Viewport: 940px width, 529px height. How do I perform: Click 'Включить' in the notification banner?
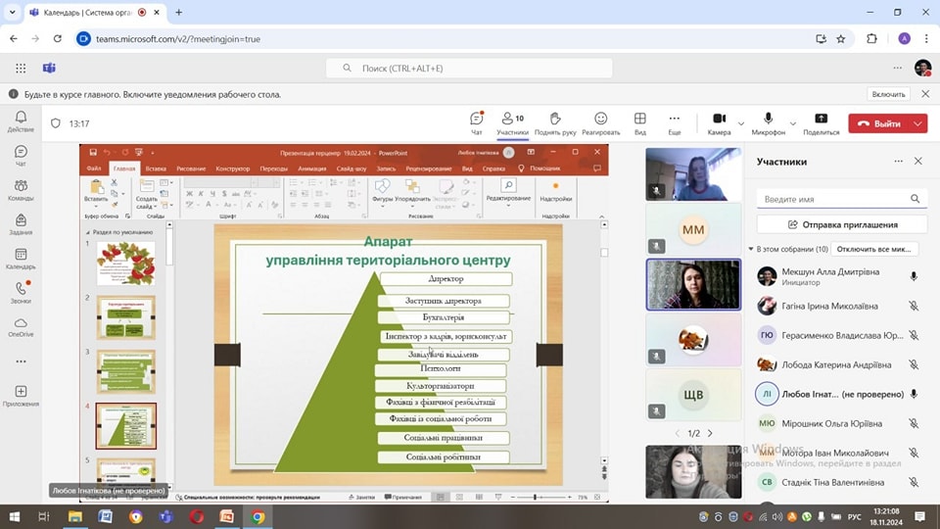click(888, 94)
